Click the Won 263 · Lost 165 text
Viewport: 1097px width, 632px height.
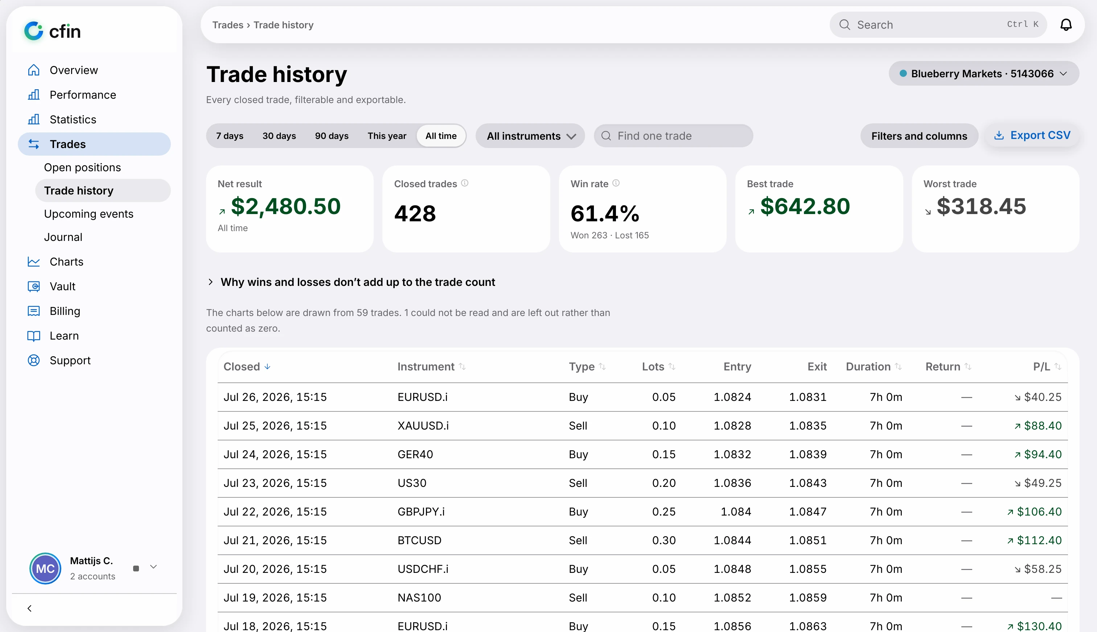tap(610, 235)
